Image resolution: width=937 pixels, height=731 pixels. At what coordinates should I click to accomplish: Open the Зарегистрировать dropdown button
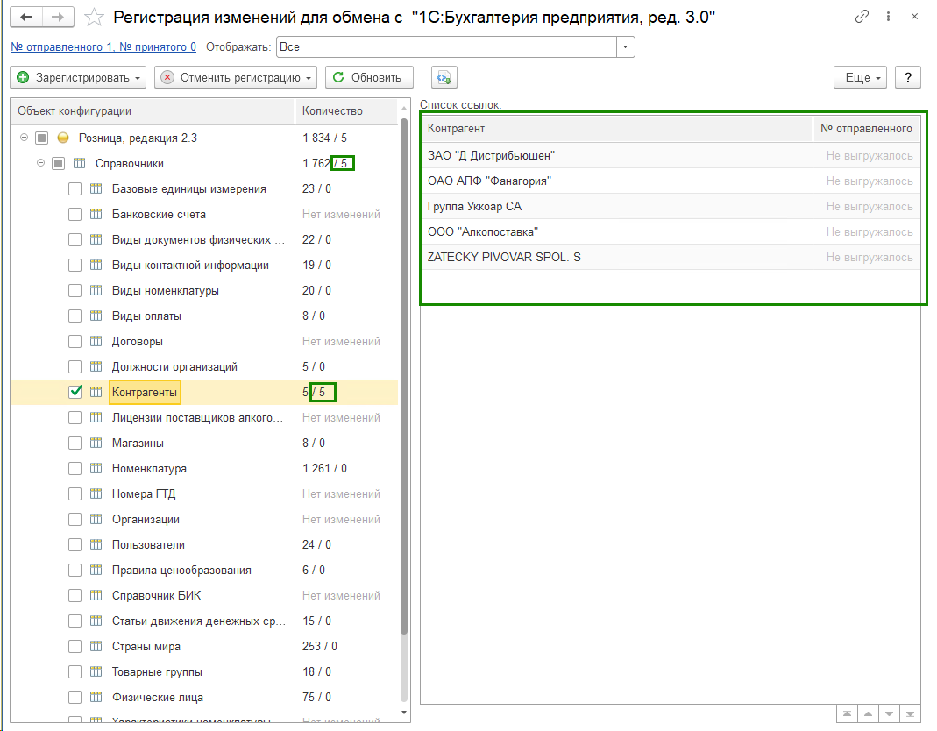78,78
